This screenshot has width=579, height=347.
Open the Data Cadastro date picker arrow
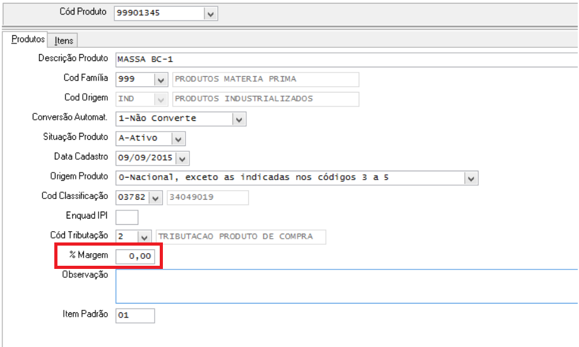point(182,158)
